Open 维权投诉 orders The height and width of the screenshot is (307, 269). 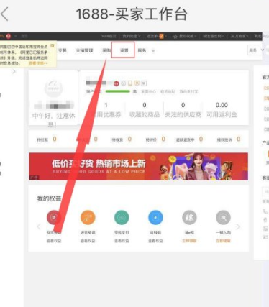[229, 139]
